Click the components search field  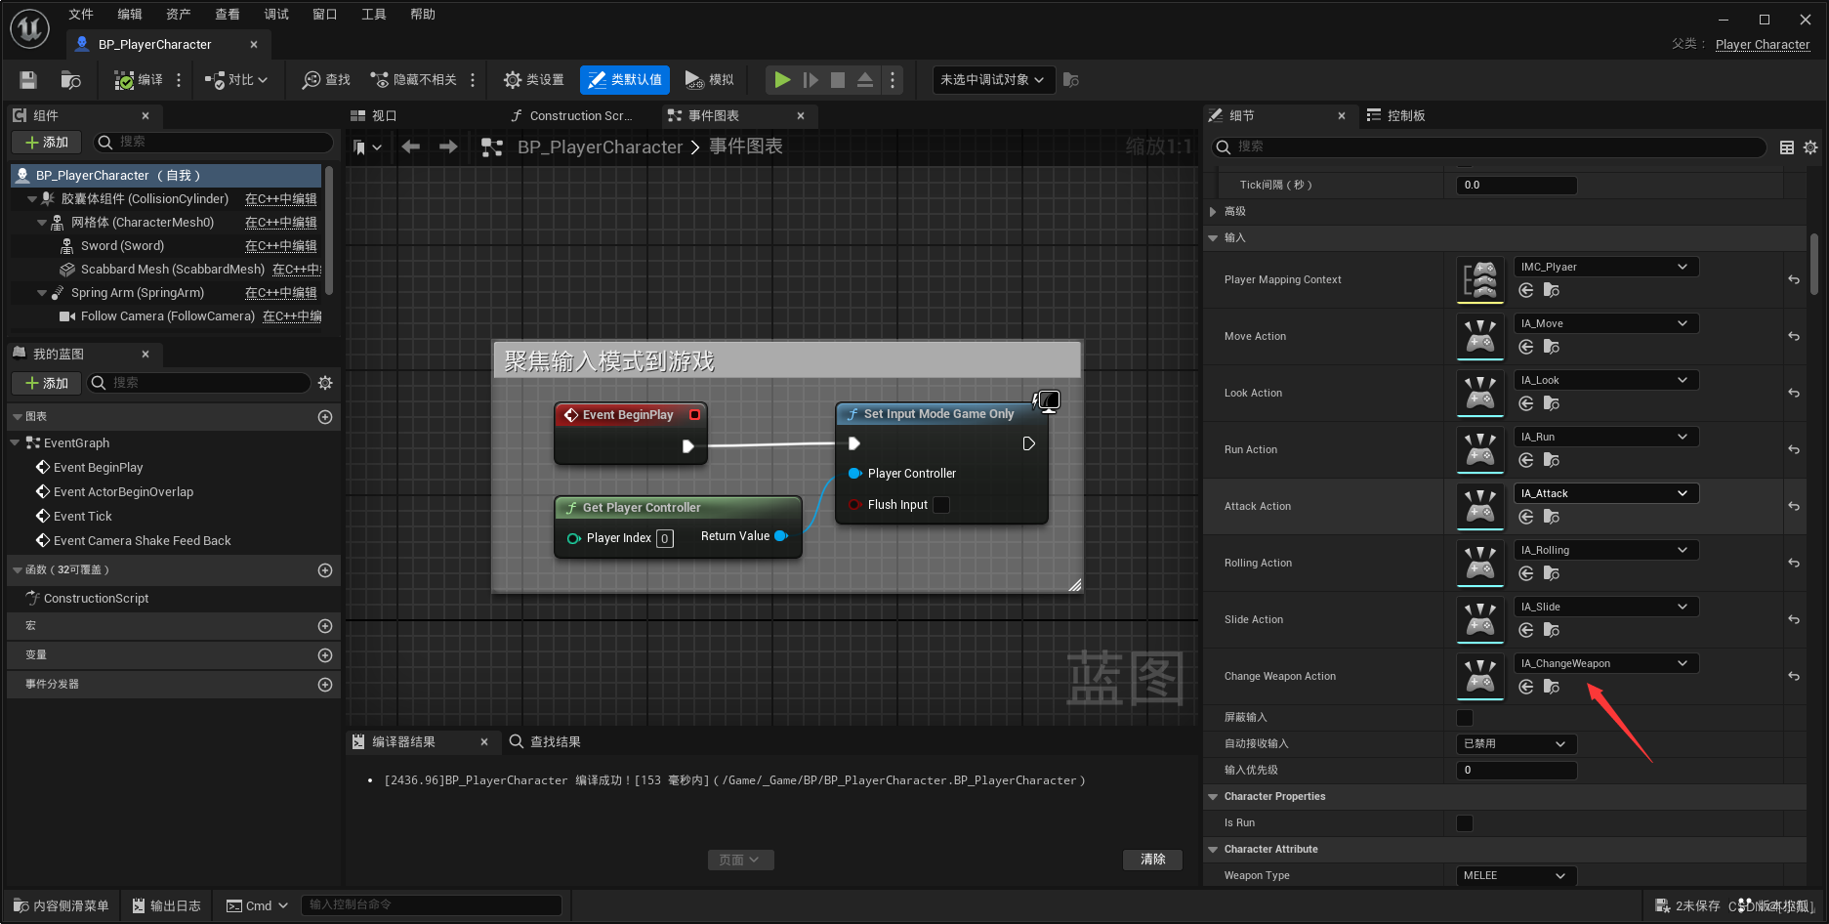[213, 143]
